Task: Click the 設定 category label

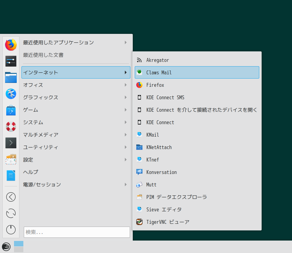Action: click(28, 160)
